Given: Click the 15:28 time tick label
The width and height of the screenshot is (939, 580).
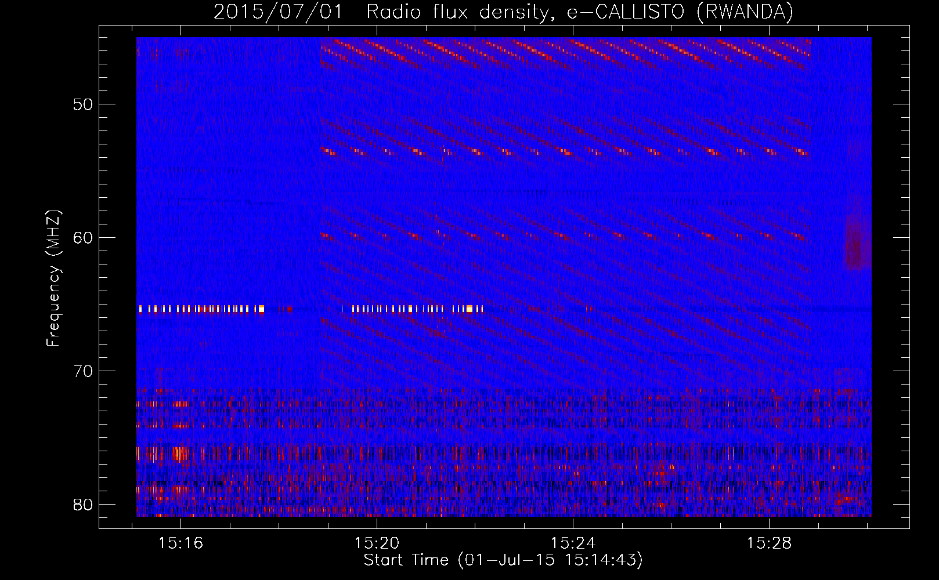Looking at the screenshot, I should (769, 543).
